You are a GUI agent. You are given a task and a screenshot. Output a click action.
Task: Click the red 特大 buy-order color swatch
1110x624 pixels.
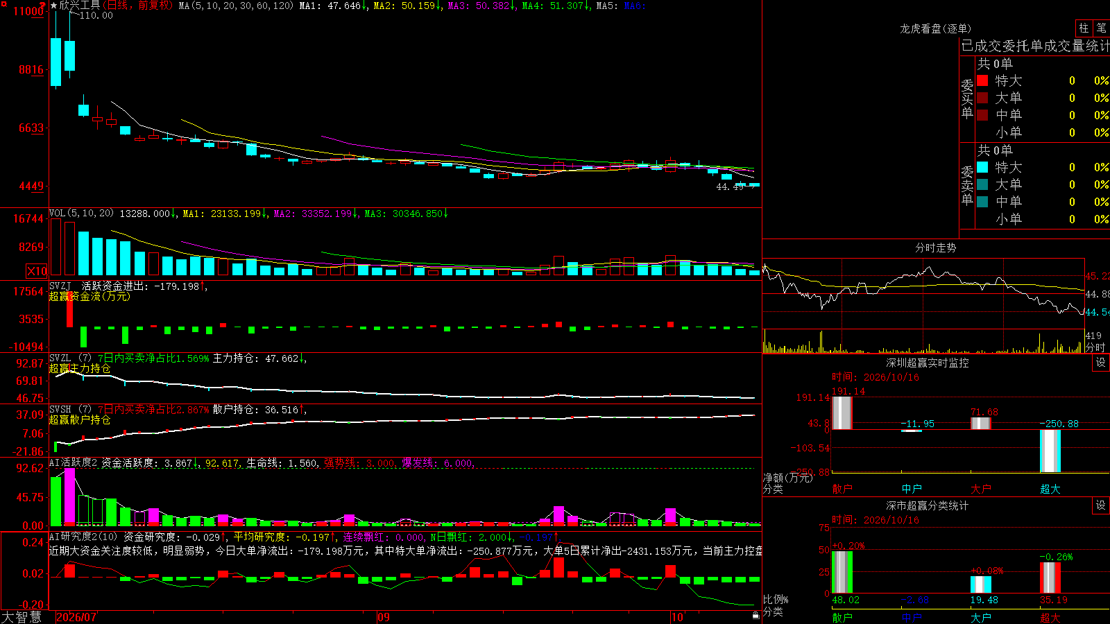tap(982, 80)
